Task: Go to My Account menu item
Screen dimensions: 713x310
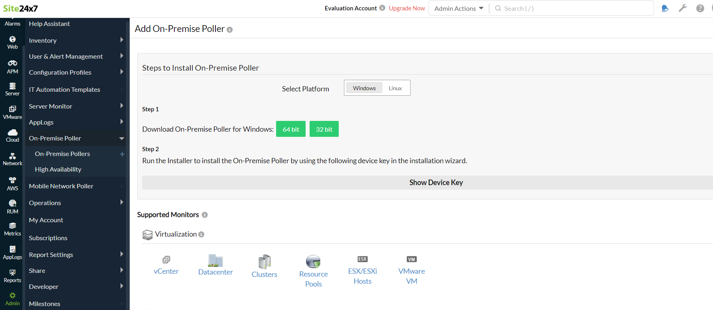Action: tap(46, 220)
